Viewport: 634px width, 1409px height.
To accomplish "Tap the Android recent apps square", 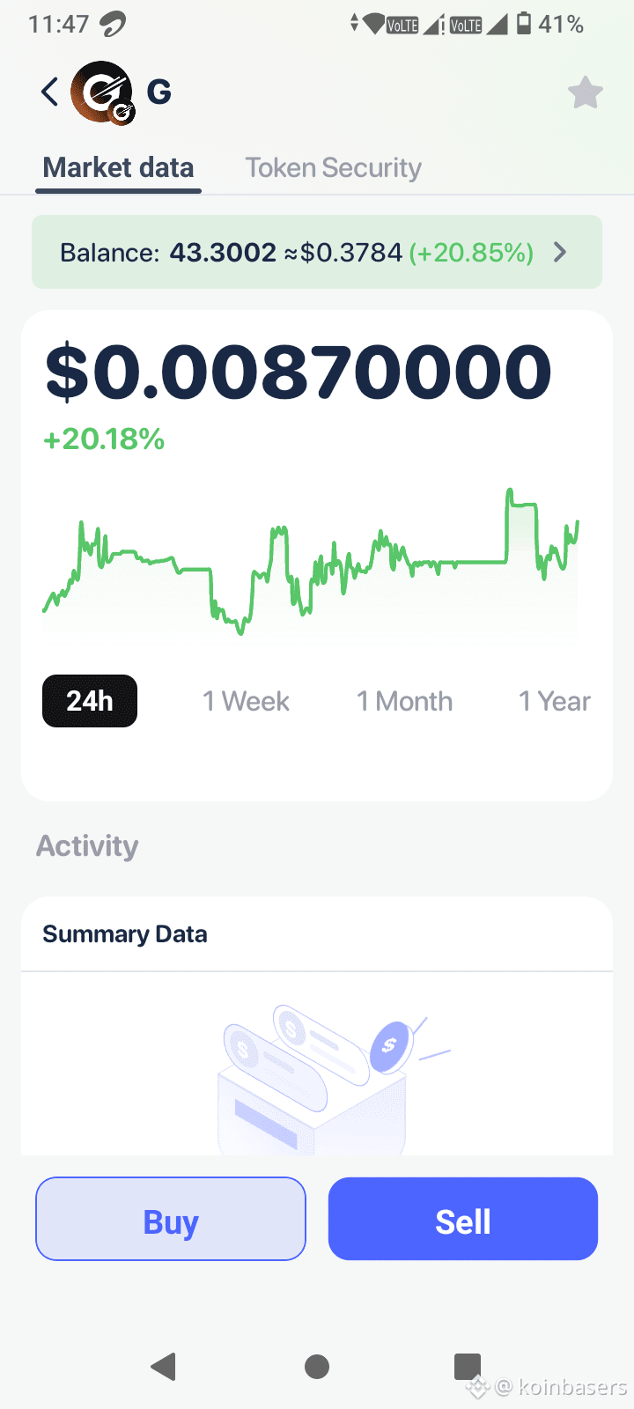I will [468, 1366].
